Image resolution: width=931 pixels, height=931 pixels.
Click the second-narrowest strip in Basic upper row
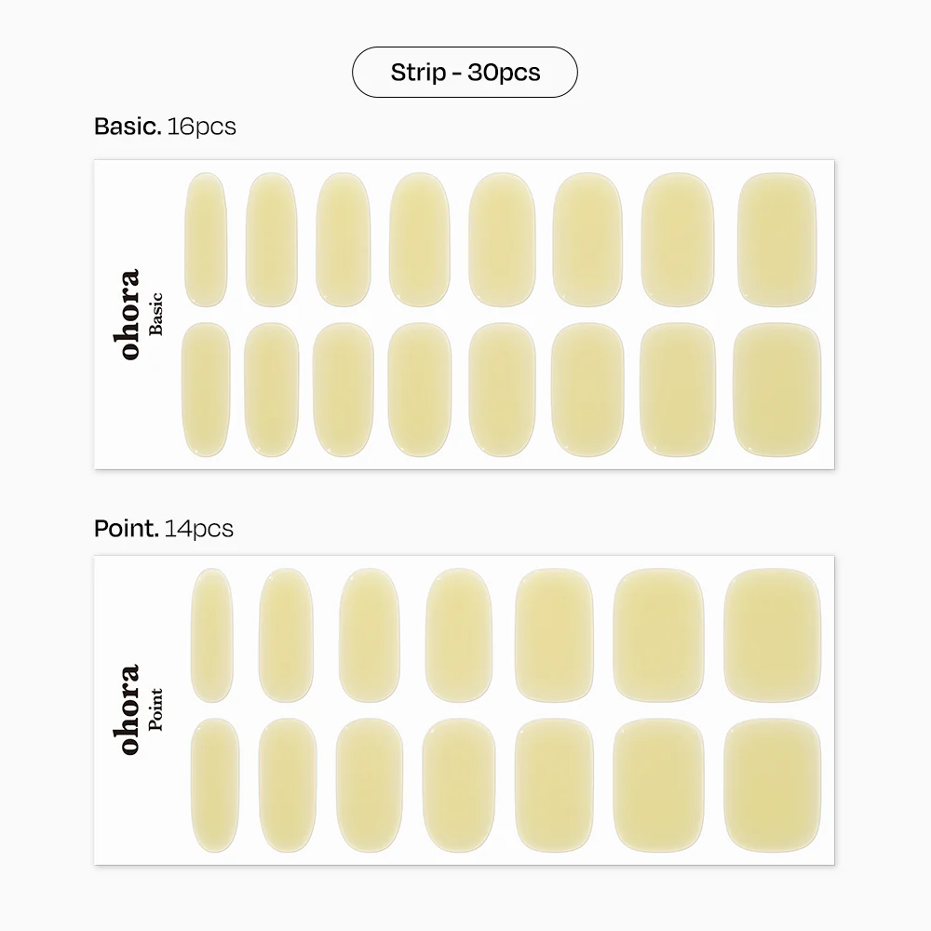click(271, 239)
